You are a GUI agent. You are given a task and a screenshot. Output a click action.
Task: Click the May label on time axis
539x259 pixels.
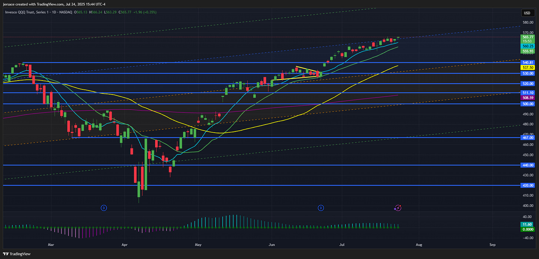tap(198, 245)
